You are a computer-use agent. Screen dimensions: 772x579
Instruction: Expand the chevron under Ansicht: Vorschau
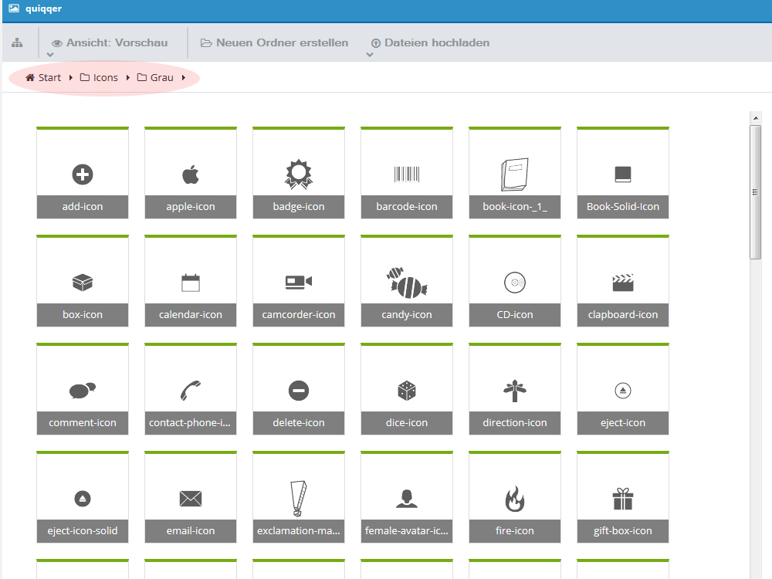pos(49,55)
